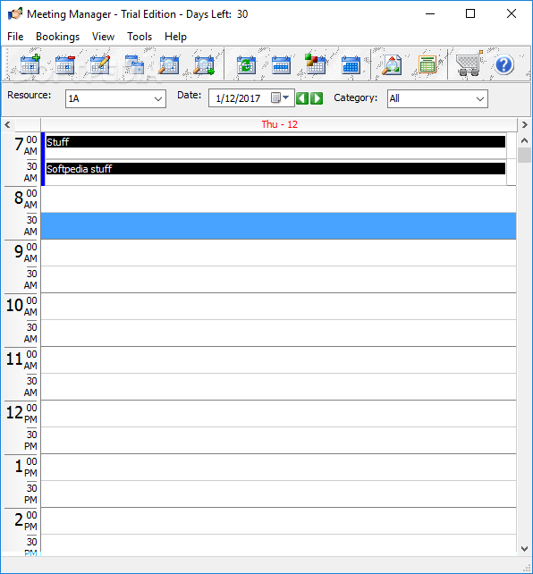This screenshot has width=533, height=574.
Task: Open the Help menu
Action: (175, 37)
